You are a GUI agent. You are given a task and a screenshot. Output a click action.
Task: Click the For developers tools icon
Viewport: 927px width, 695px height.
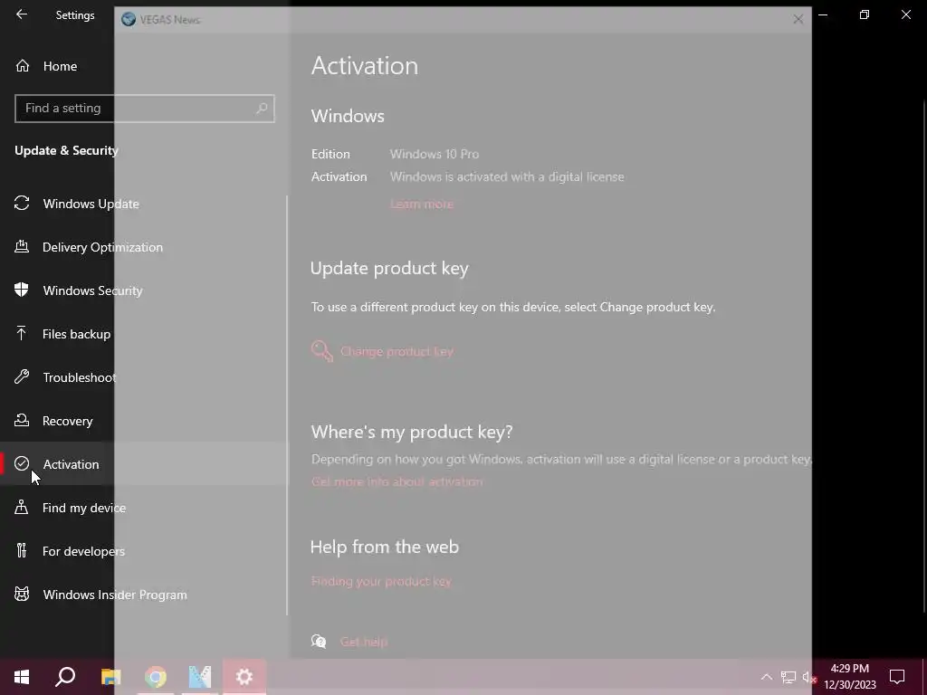tap(22, 550)
